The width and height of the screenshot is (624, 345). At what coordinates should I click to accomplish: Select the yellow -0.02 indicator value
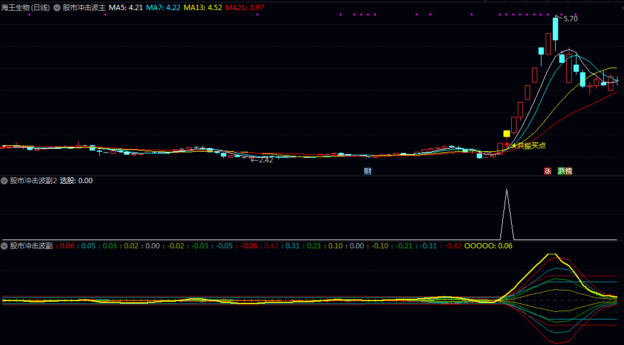point(176,246)
